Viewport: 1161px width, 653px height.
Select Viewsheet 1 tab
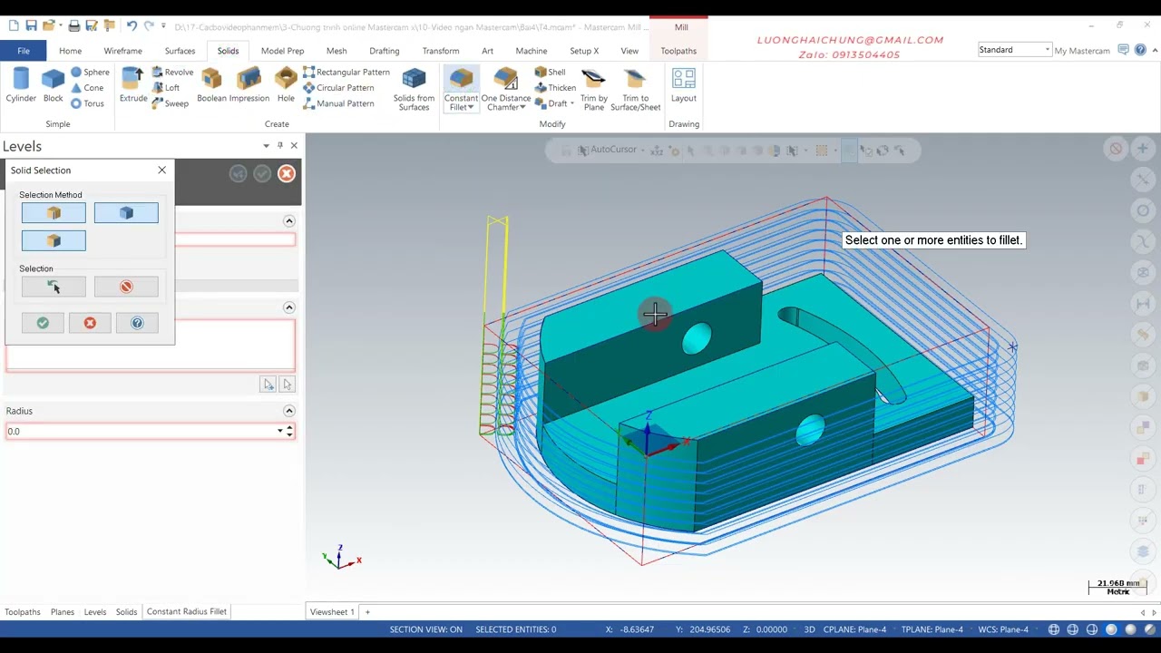coord(332,612)
